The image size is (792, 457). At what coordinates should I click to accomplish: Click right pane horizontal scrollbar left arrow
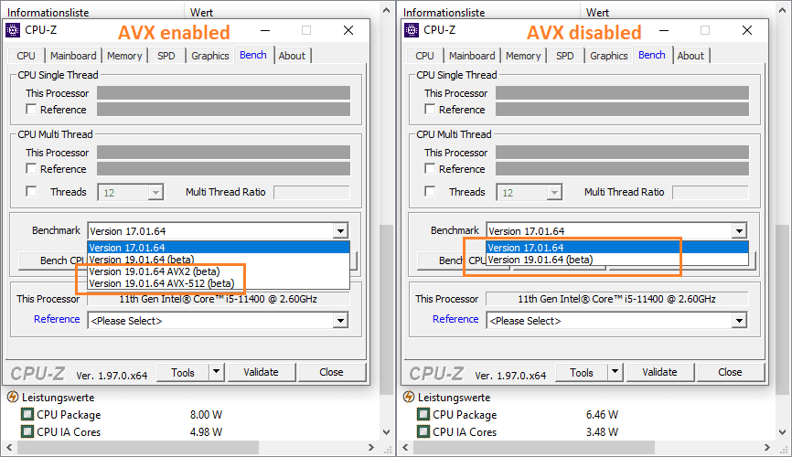405,448
